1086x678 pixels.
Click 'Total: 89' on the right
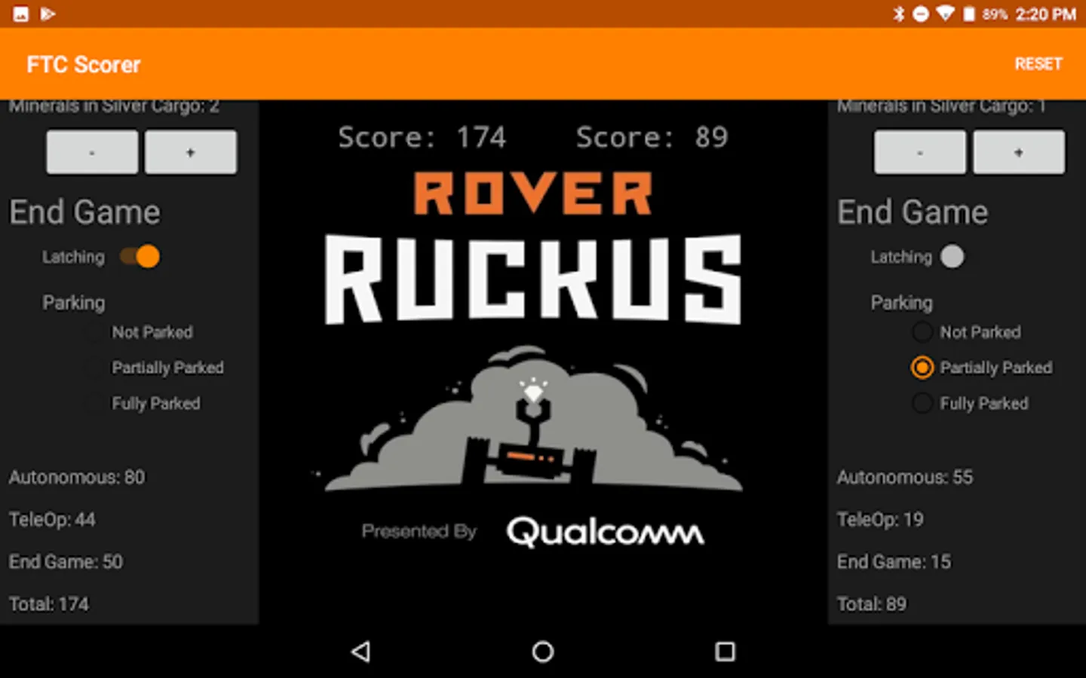click(872, 603)
